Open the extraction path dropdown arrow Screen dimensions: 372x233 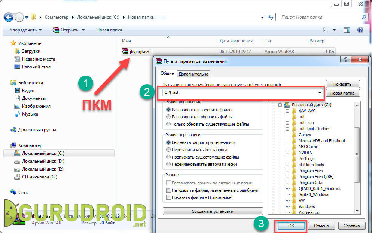(x=320, y=93)
